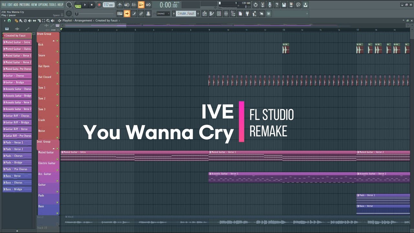Open the Browser tree view icon
Image resolution: width=414 pixels, height=233 pixels.
233,14
